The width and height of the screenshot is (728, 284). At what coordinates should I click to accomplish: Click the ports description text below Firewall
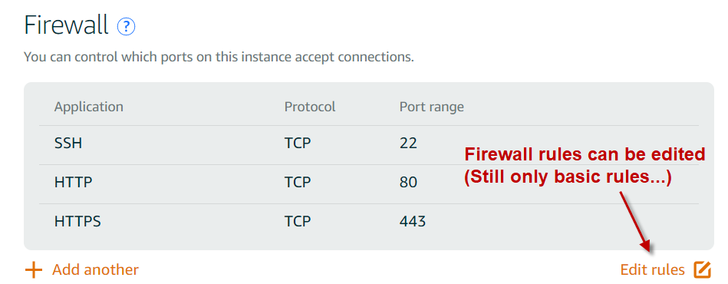click(219, 58)
